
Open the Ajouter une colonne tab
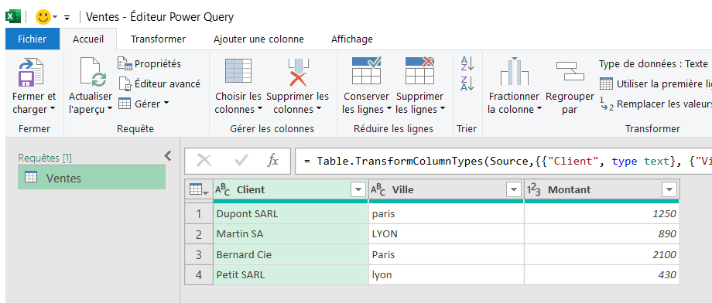(x=258, y=39)
